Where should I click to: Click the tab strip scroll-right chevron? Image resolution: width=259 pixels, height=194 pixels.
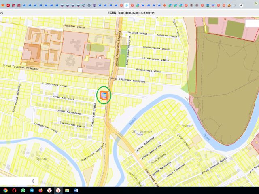pyautogui.click(x=235, y=5)
